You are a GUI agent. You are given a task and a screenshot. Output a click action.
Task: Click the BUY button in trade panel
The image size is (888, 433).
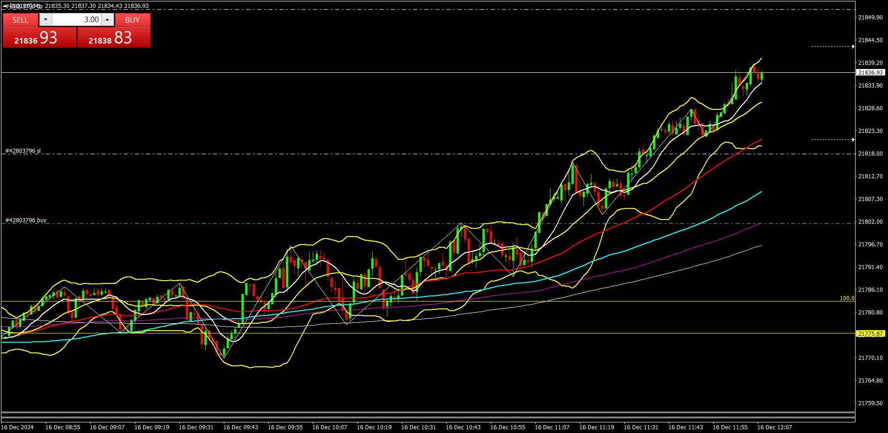coord(132,20)
